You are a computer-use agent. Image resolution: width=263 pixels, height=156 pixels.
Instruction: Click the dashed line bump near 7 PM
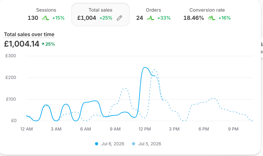pyautogui.click(x=213, y=98)
